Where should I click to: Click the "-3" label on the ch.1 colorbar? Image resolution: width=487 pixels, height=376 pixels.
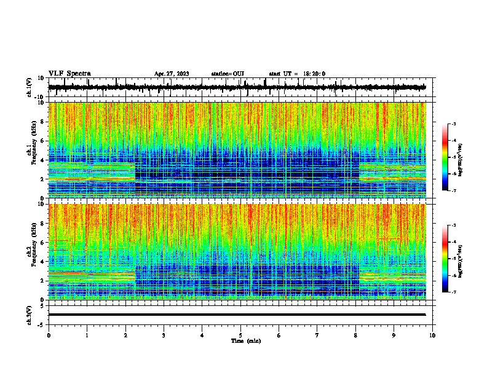453,123
